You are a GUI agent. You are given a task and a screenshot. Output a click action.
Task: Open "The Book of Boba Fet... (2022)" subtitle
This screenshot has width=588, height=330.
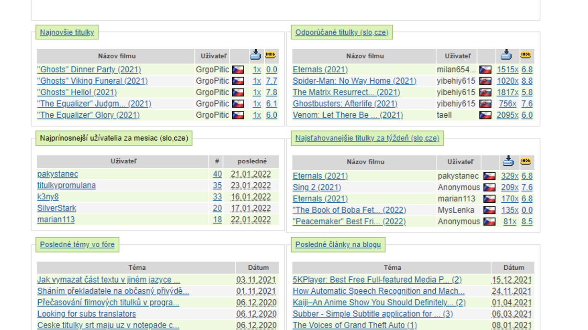click(x=349, y=210)
